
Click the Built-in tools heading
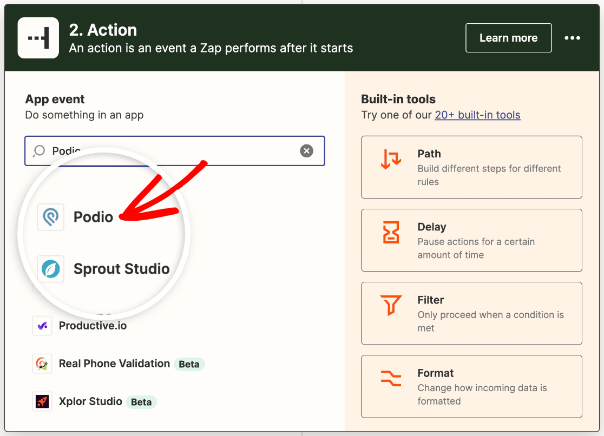(398, 99)
